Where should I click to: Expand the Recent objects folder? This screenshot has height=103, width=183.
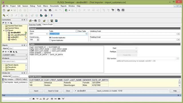click(4, 65)
